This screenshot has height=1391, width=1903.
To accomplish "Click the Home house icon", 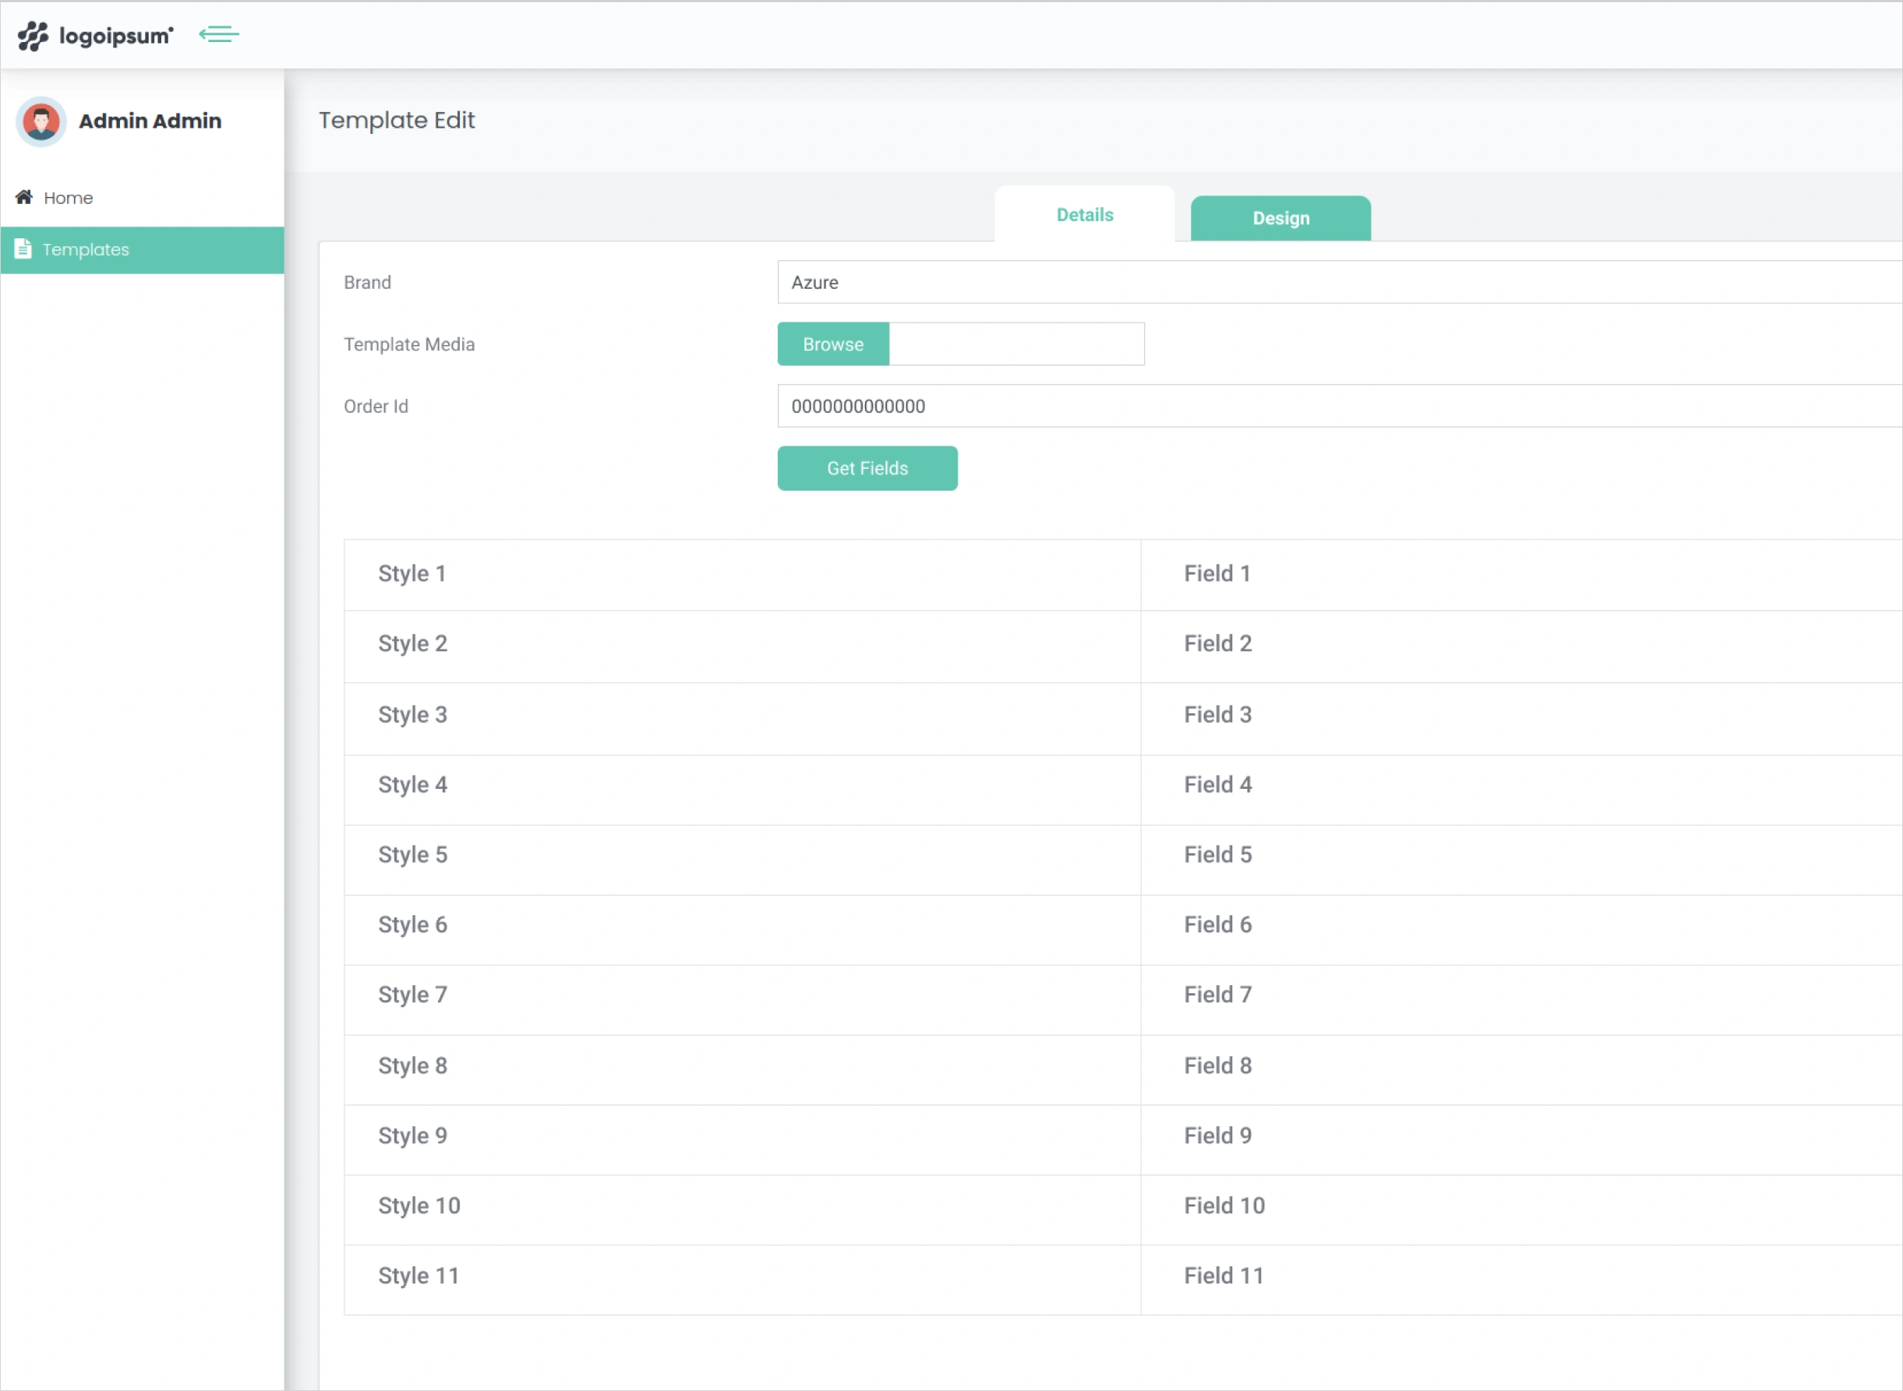I will click(23, 197).
